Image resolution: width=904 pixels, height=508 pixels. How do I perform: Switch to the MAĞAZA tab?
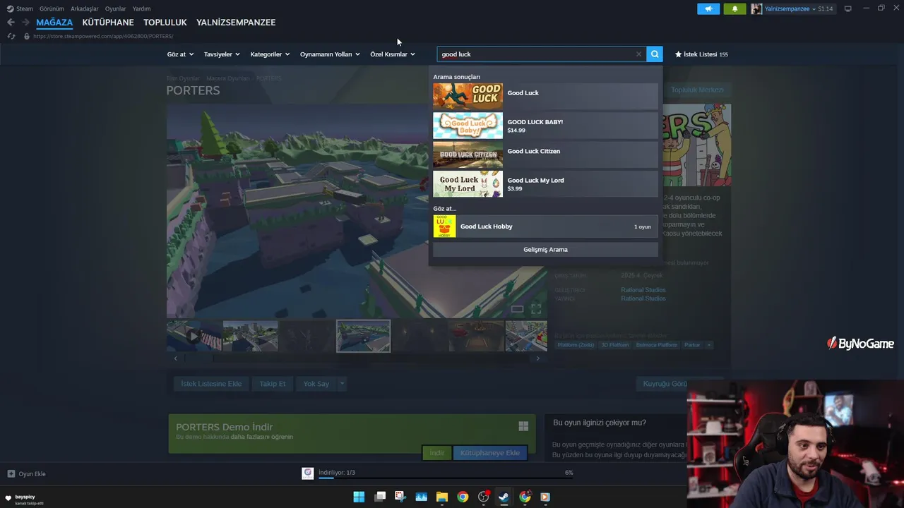click(54, 23)
